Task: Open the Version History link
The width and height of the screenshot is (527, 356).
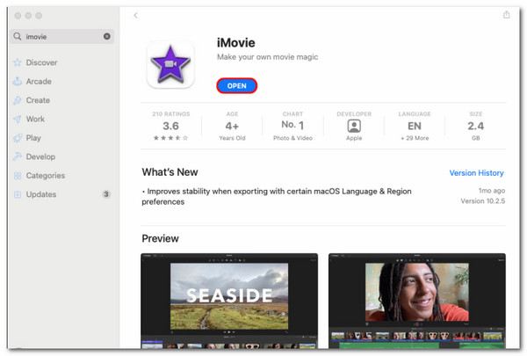Action: pyautogui.click(x=476, y=173)
